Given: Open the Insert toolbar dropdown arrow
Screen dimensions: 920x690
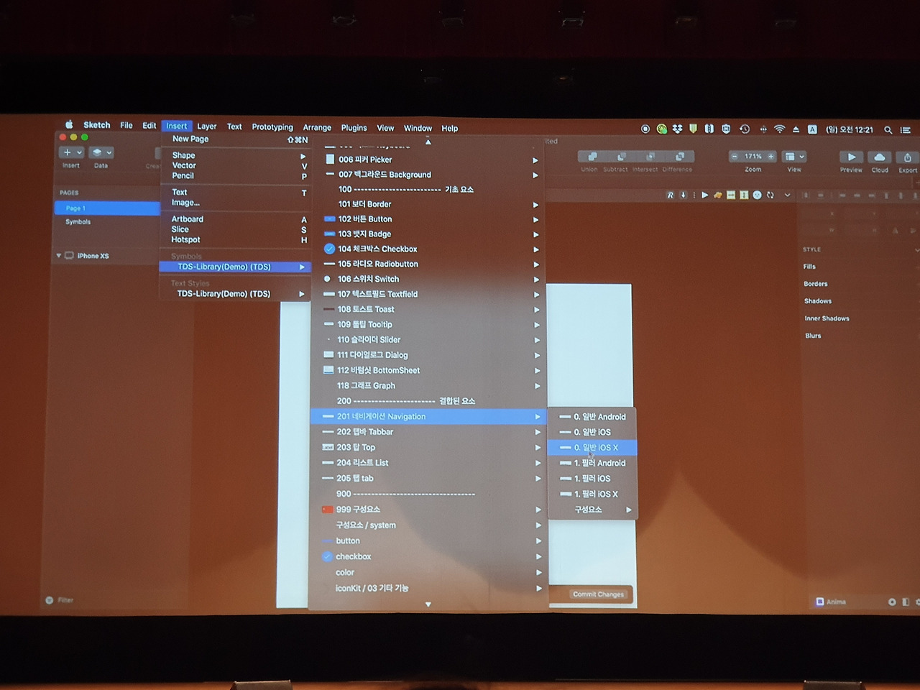Looking at the screenshot, I should [79, 152].
